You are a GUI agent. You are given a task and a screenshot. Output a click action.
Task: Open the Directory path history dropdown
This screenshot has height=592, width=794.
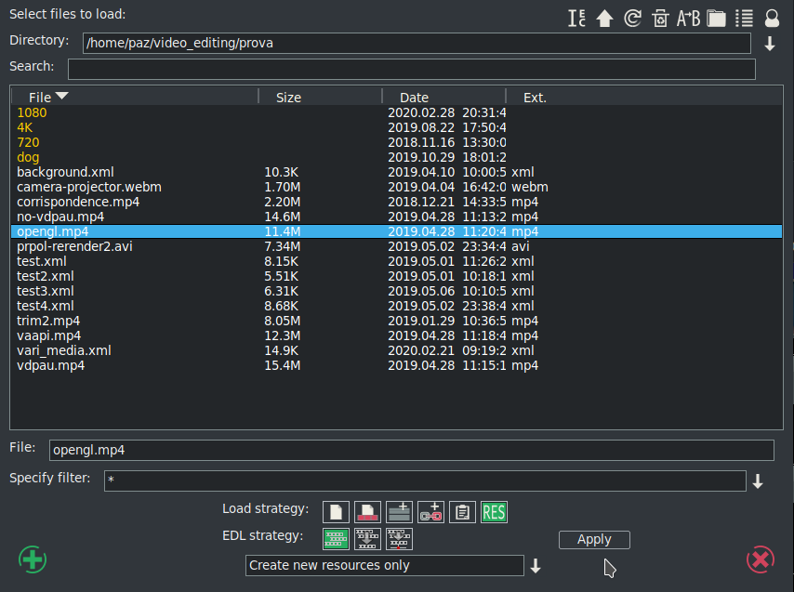[770, 43]
